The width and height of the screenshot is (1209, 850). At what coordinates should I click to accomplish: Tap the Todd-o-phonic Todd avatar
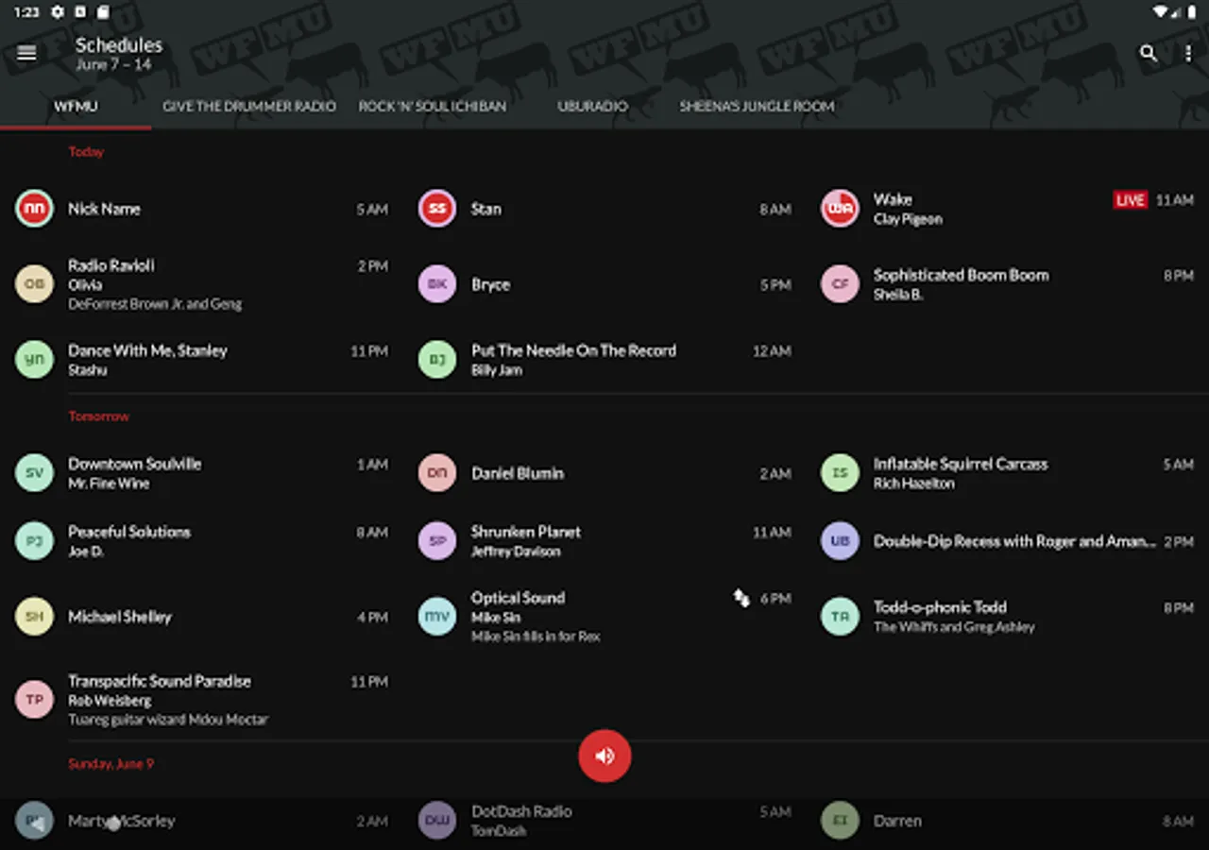(840, 617)
